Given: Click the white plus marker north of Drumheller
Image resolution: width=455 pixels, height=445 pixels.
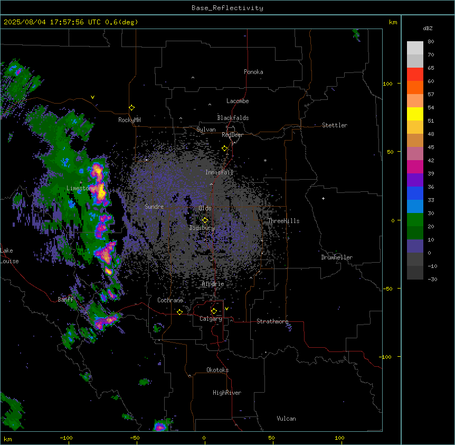Looking at the screenshot, I should point(323,198).
